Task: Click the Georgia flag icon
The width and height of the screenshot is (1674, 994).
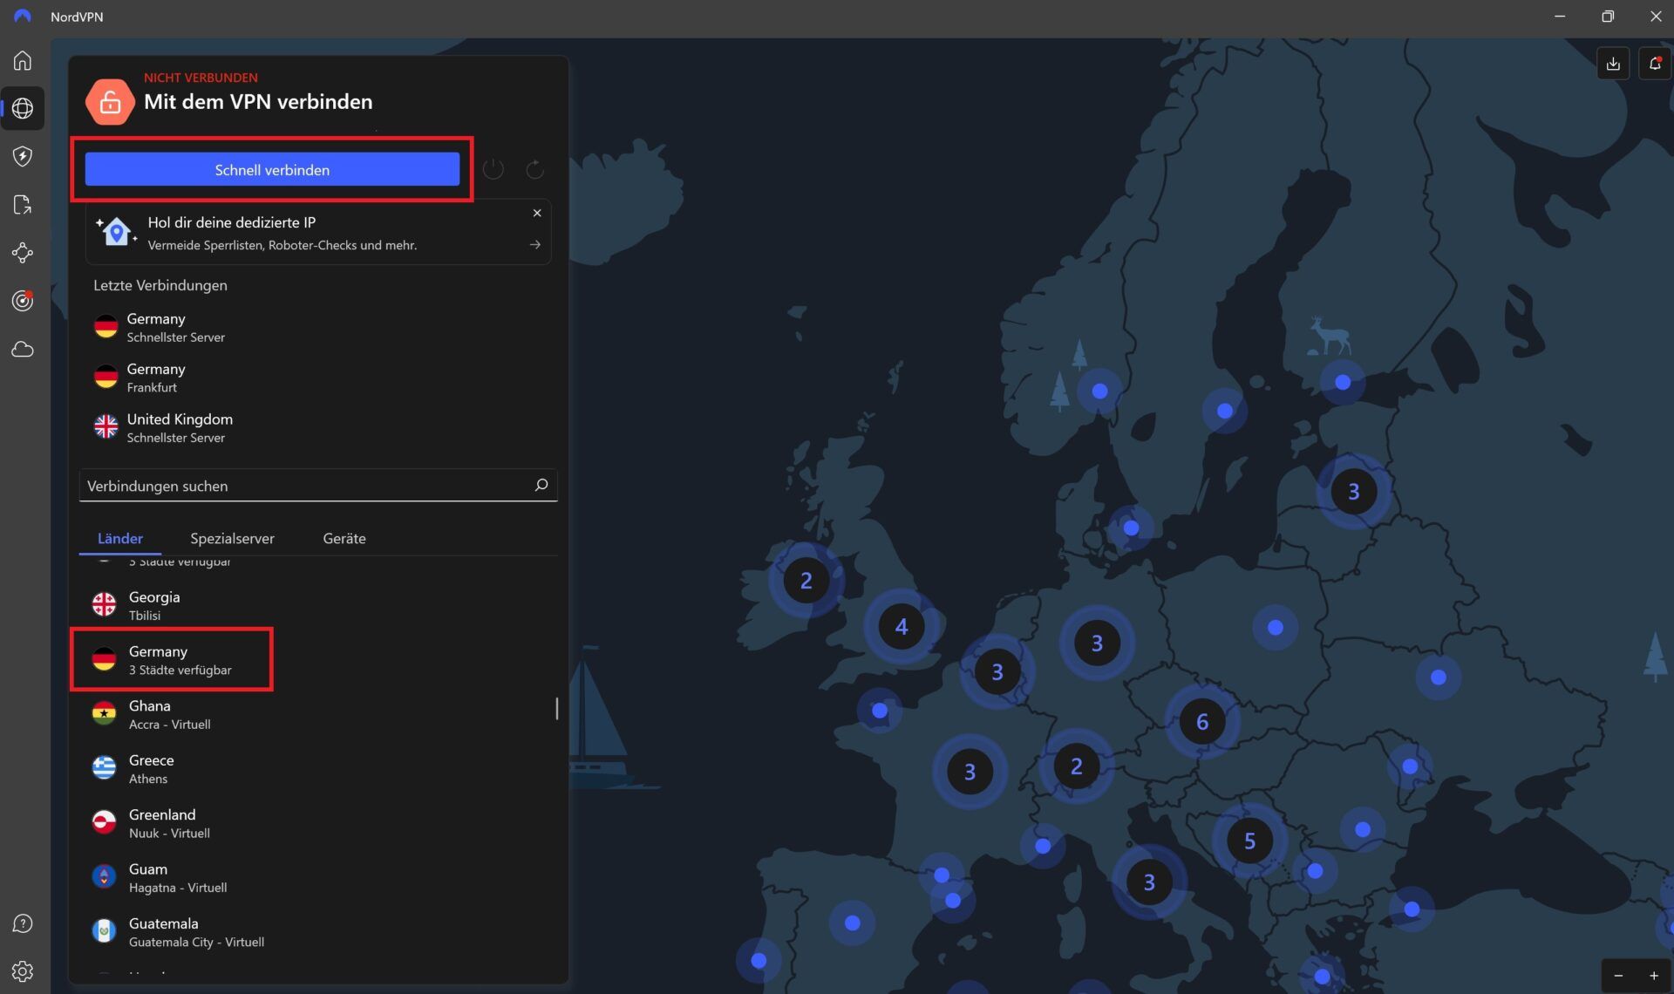Action: tap(105, 604)
